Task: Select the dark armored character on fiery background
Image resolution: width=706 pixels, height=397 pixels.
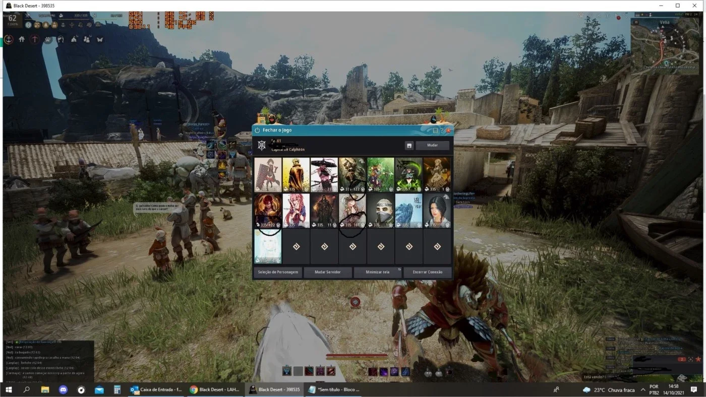Action: 324,211
